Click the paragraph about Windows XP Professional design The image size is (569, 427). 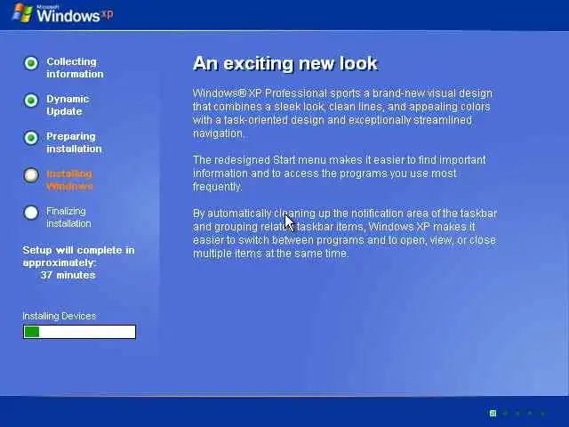342,113
